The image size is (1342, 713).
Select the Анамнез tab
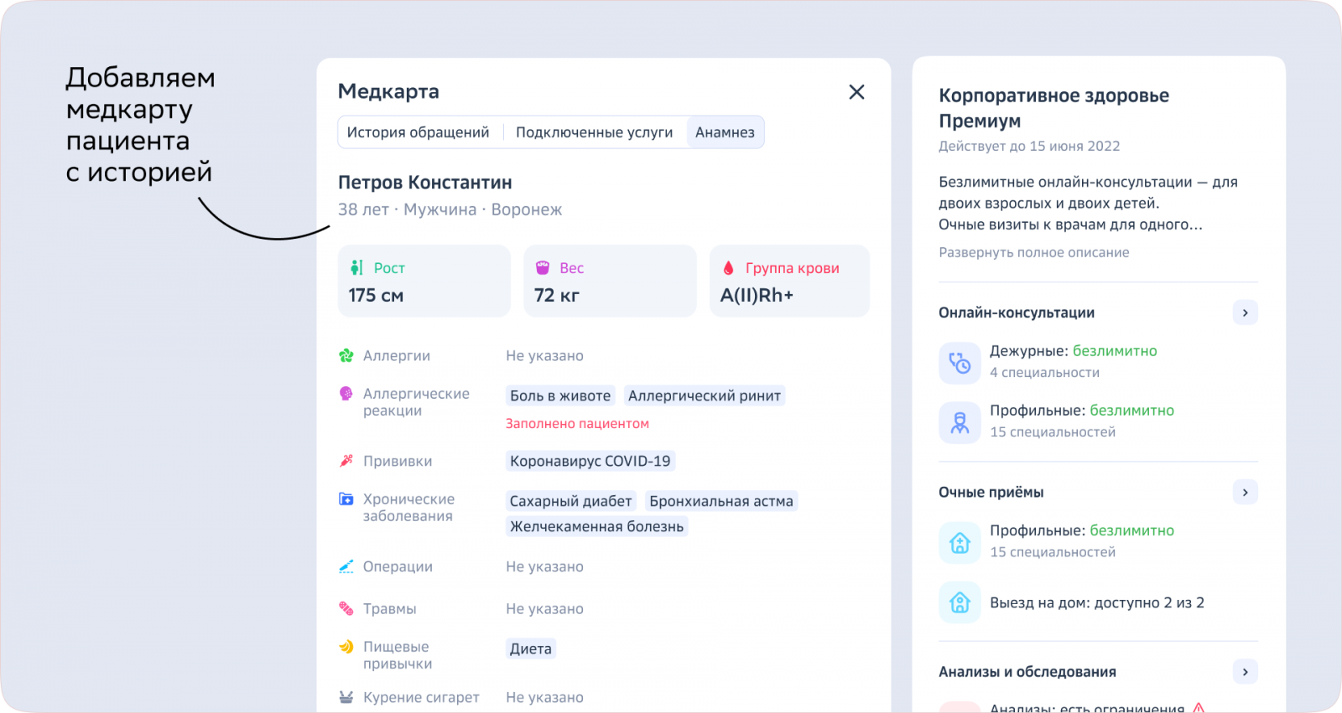725,132
